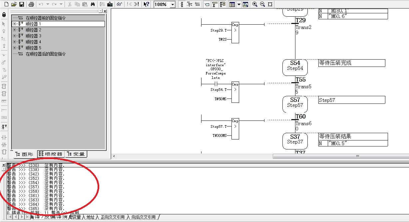This screenshot has height=222, width=409.
Task: Expand the 顺控器 5 tree node
Action: tap(14, 48)
